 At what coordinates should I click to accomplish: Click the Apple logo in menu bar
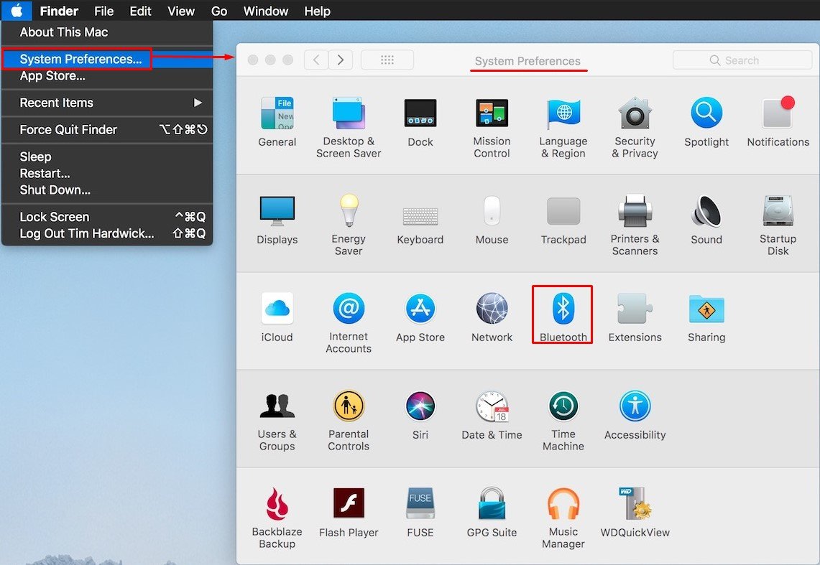(x=17, y=11)
